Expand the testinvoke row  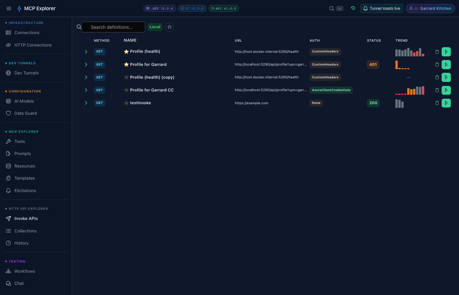click(x=86, y=103)
